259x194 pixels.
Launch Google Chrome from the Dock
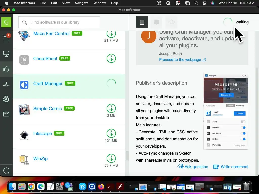tap(31, 187)
